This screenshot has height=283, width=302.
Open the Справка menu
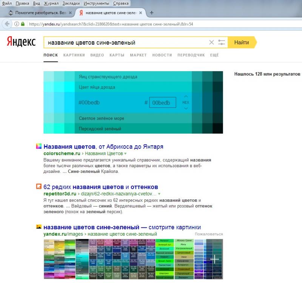pos(121,3)
